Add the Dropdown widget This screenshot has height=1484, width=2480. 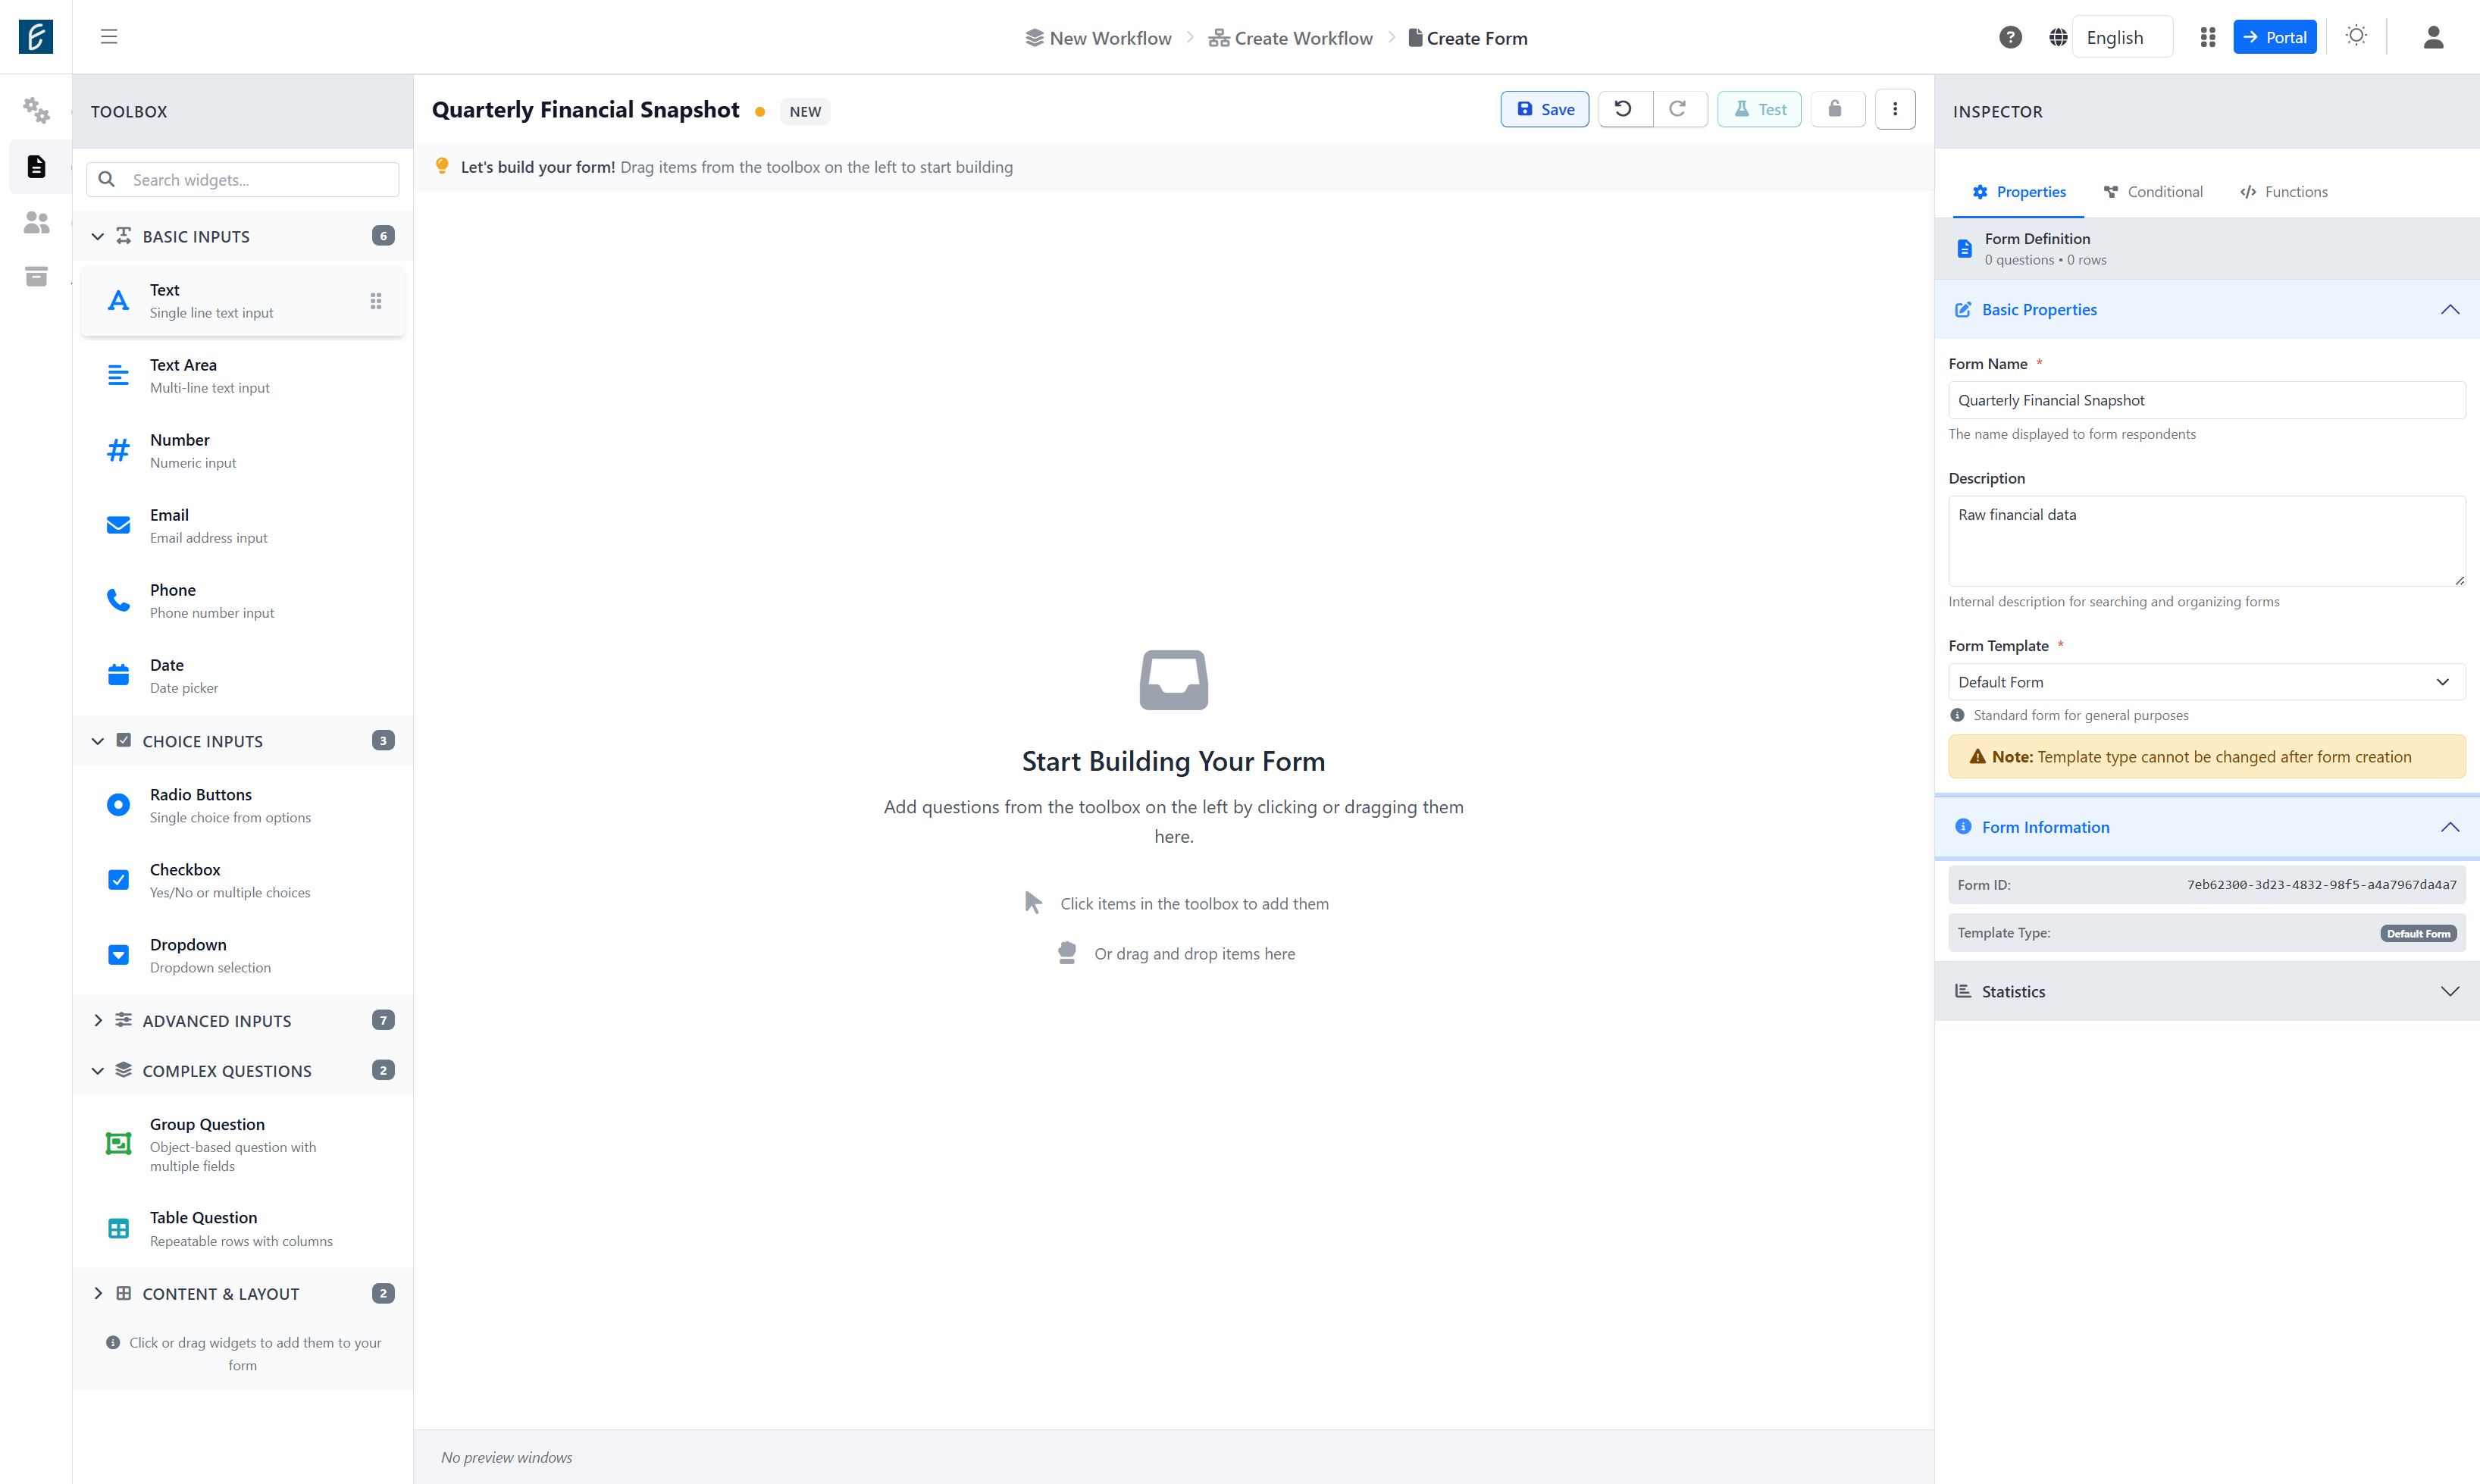point(242,955)
